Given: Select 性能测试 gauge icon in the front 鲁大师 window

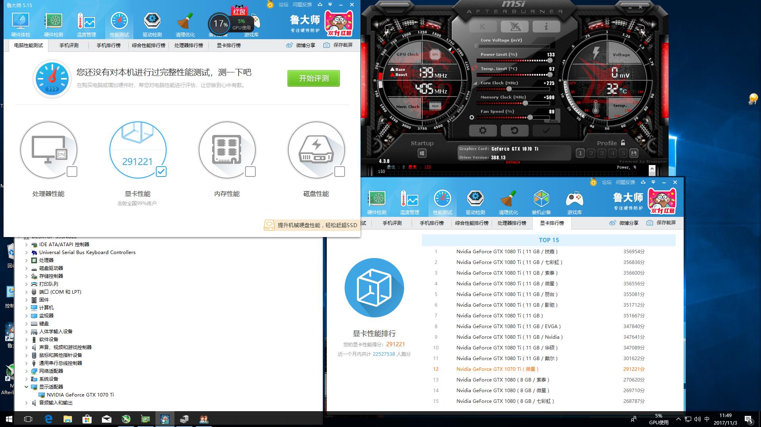Looking at the screenshot, I should (119, 21).
